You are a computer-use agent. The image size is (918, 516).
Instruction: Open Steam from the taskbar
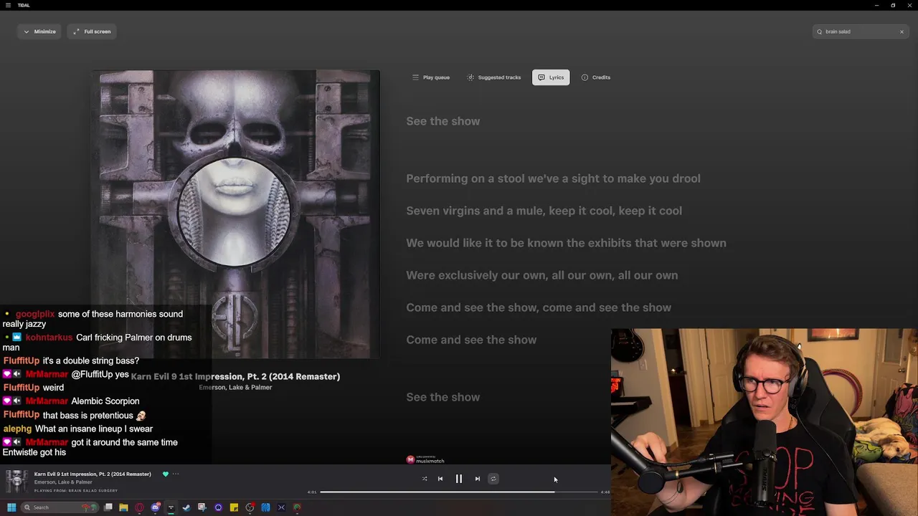(x=186, y=507)
